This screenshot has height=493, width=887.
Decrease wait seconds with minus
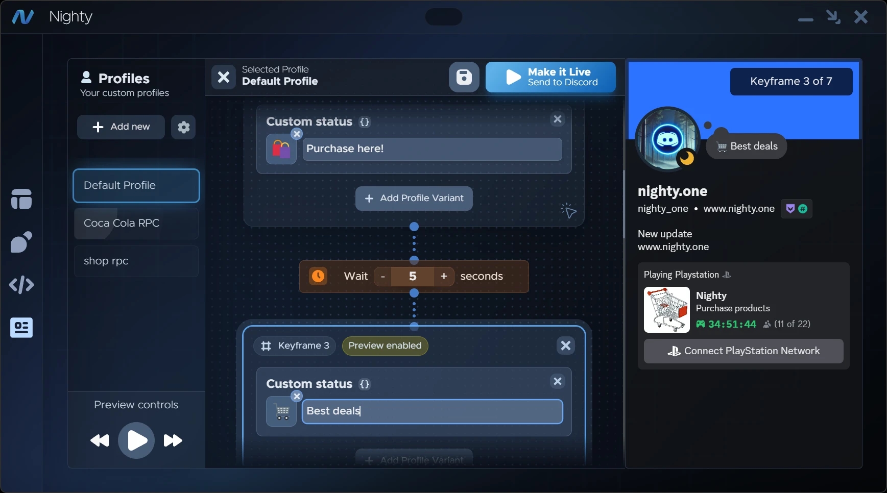383,277
